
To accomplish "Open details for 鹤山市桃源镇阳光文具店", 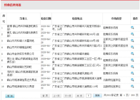I will pos(132,86).
